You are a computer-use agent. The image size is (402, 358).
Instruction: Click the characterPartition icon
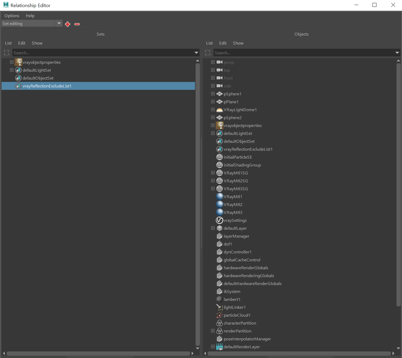point(220,323)
